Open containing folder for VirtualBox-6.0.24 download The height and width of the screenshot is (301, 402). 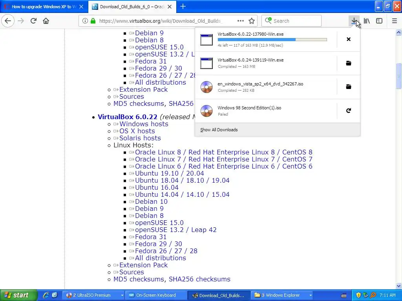pos(349,63)
